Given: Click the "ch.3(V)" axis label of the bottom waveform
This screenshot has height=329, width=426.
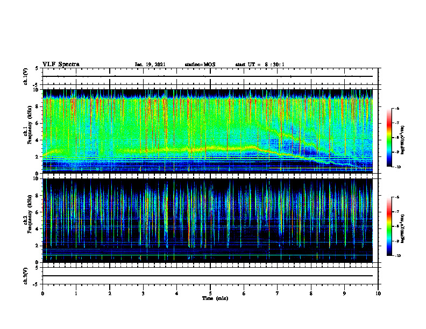Looking at the screenshot, I should pos(26,276).
